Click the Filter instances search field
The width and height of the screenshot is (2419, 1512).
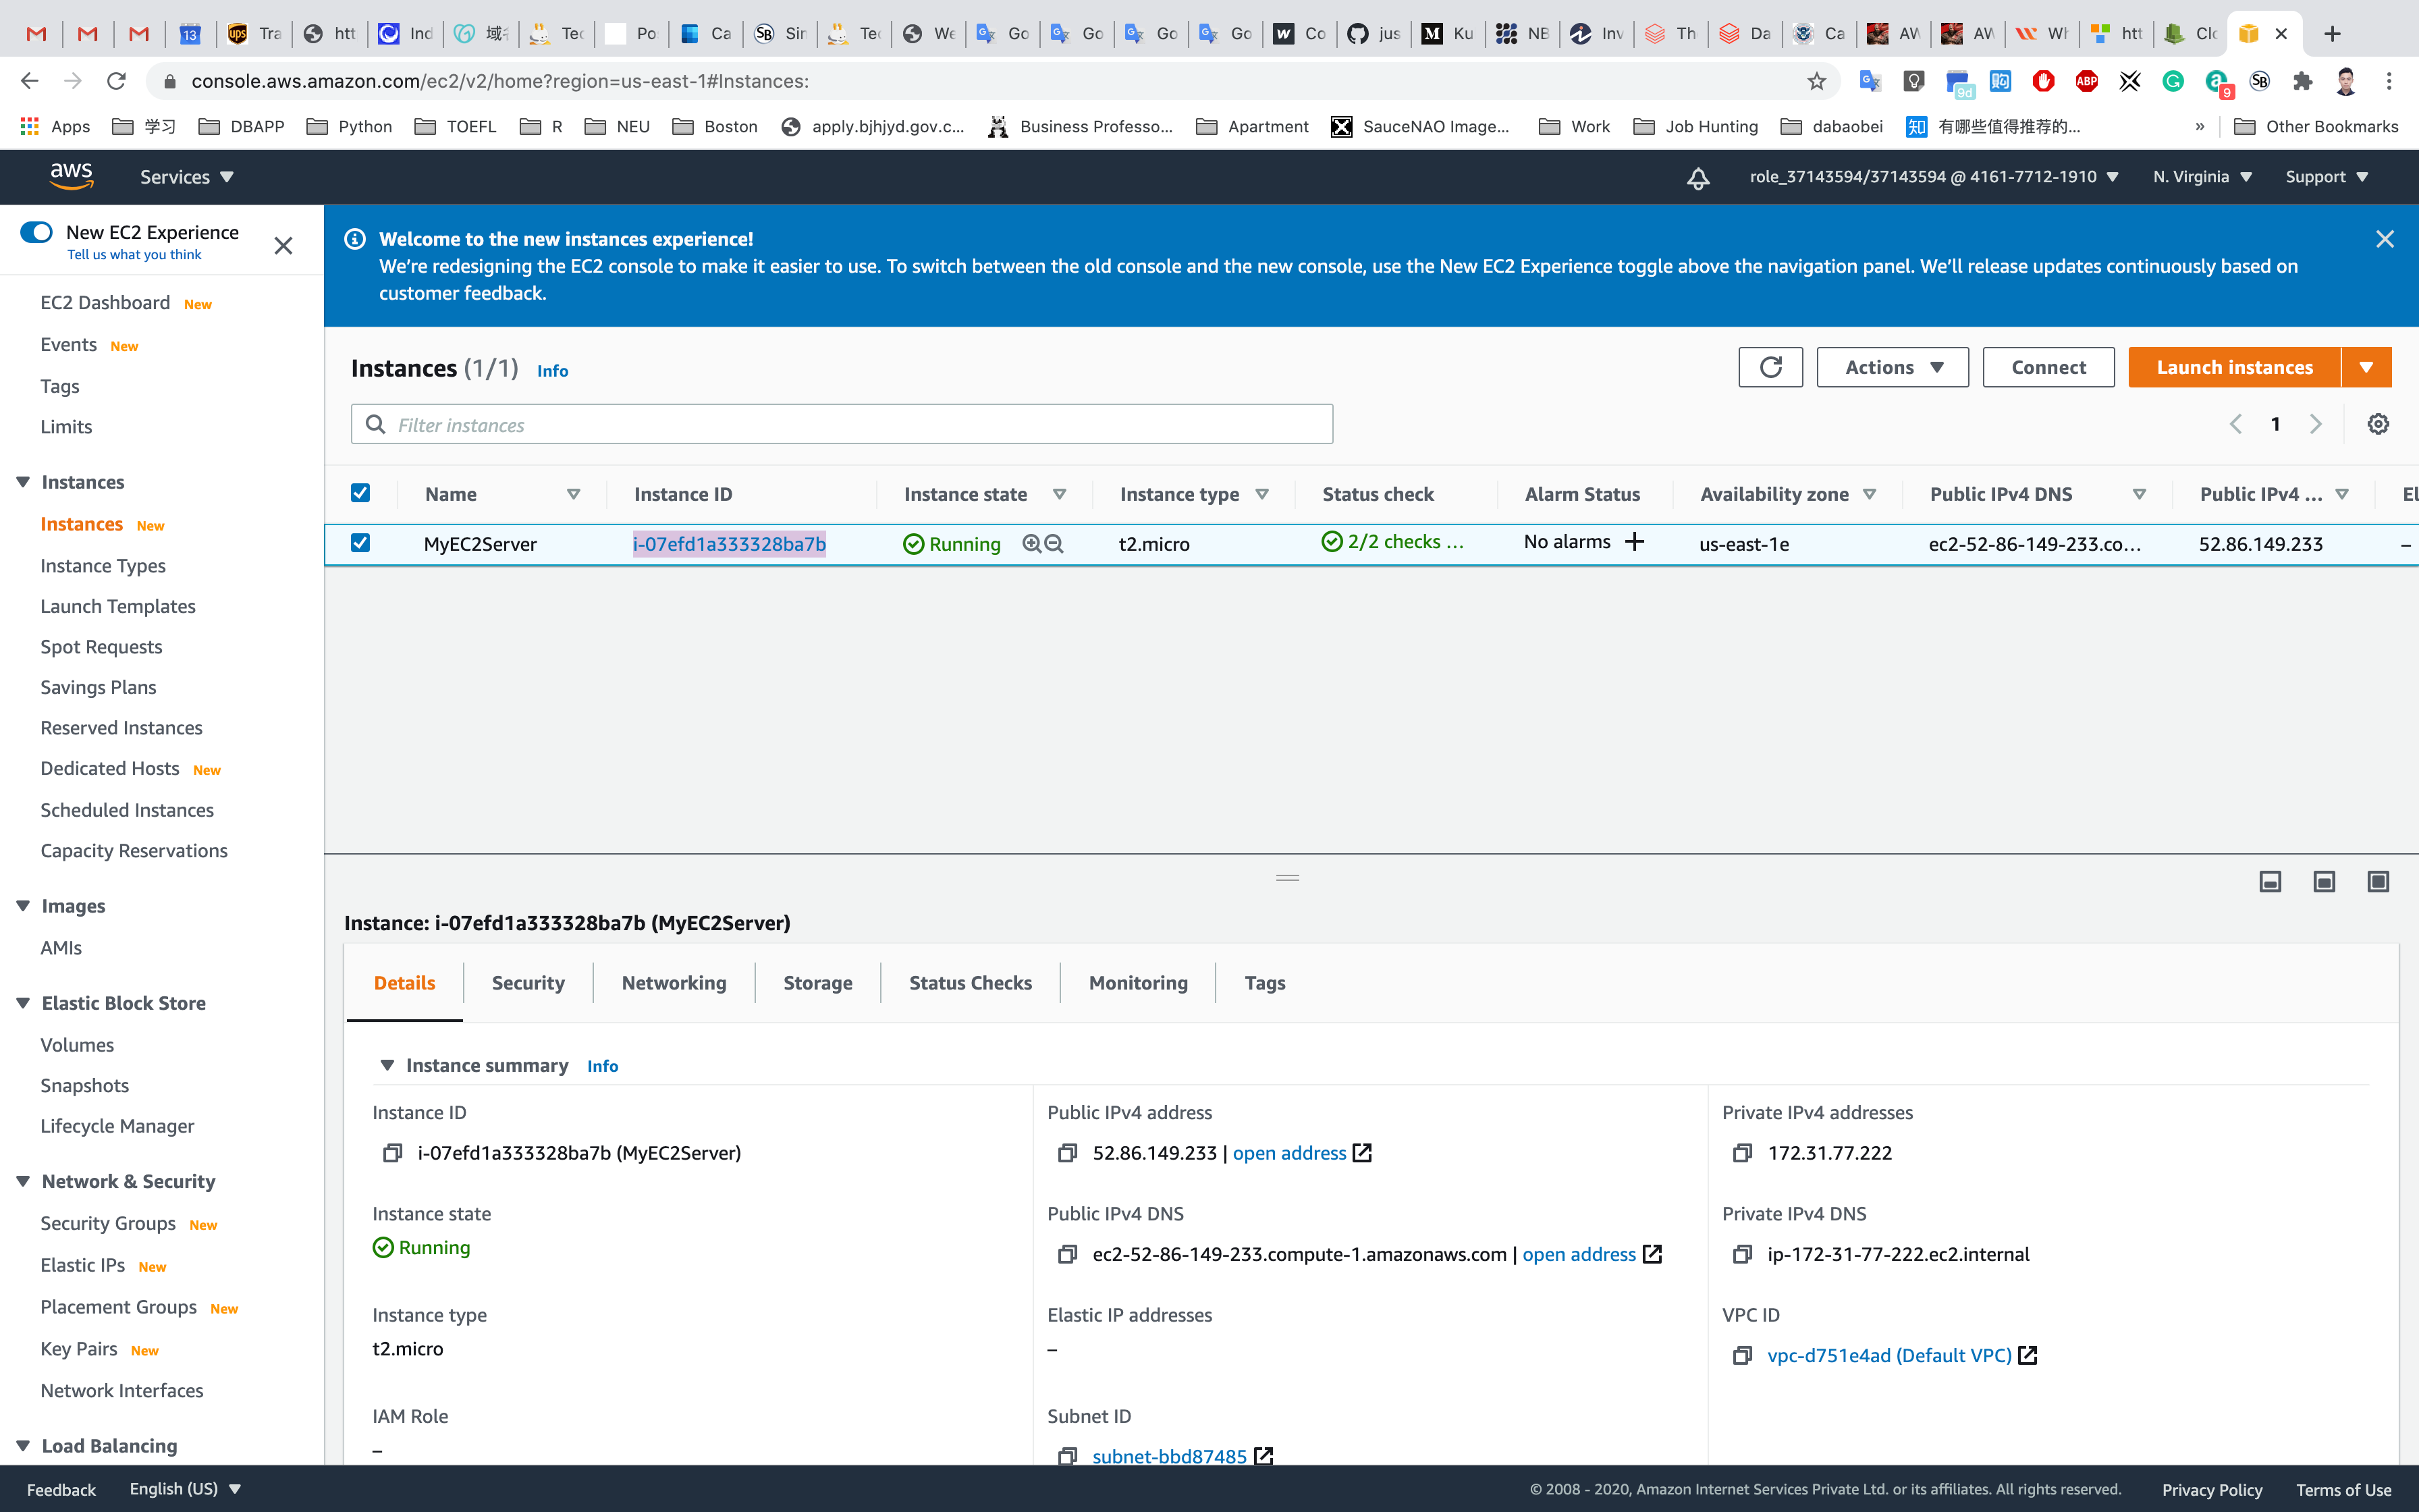pos(860,425)
